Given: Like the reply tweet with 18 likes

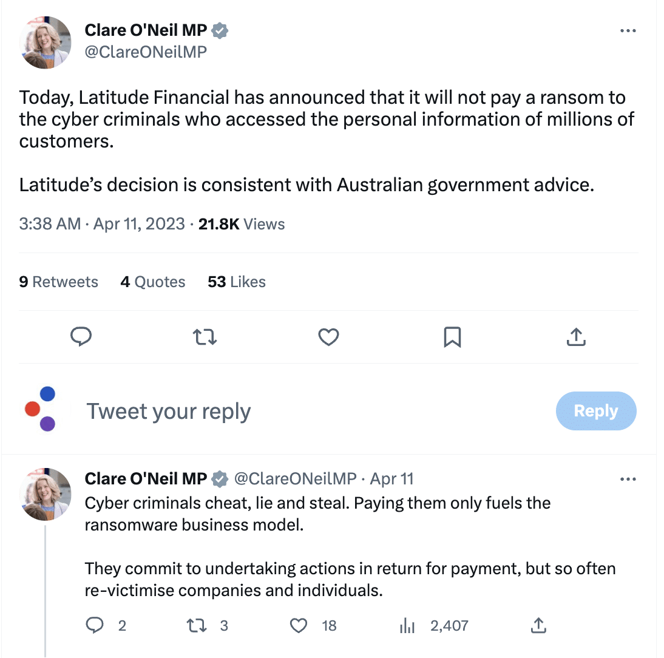Looking at the screenshot, I should [x=299, y=625].
